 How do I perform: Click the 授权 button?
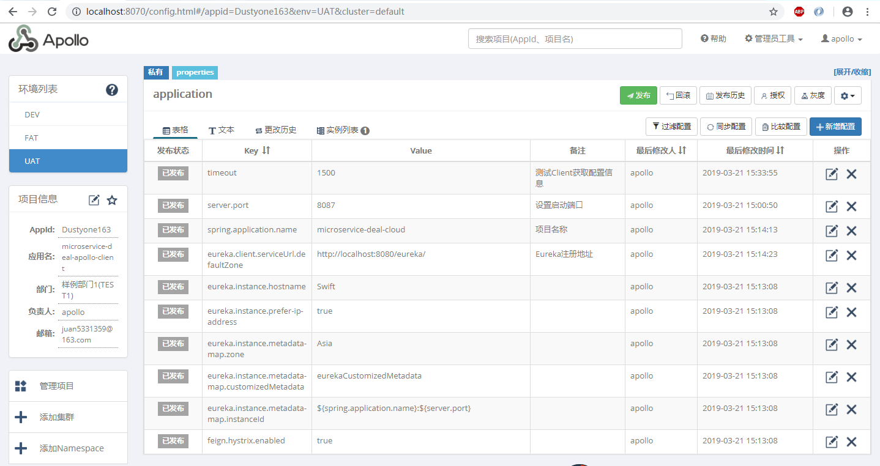772,95
